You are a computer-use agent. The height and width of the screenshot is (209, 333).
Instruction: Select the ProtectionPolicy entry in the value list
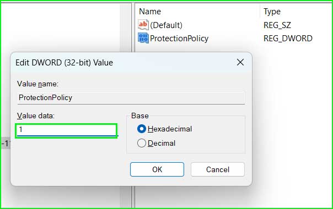[179, 38]
